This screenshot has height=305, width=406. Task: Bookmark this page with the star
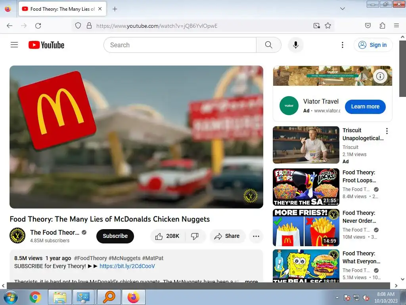coord(328,26)
